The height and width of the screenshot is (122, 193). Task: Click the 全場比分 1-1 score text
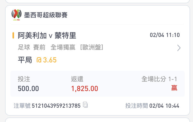click(x=159, y=79)
